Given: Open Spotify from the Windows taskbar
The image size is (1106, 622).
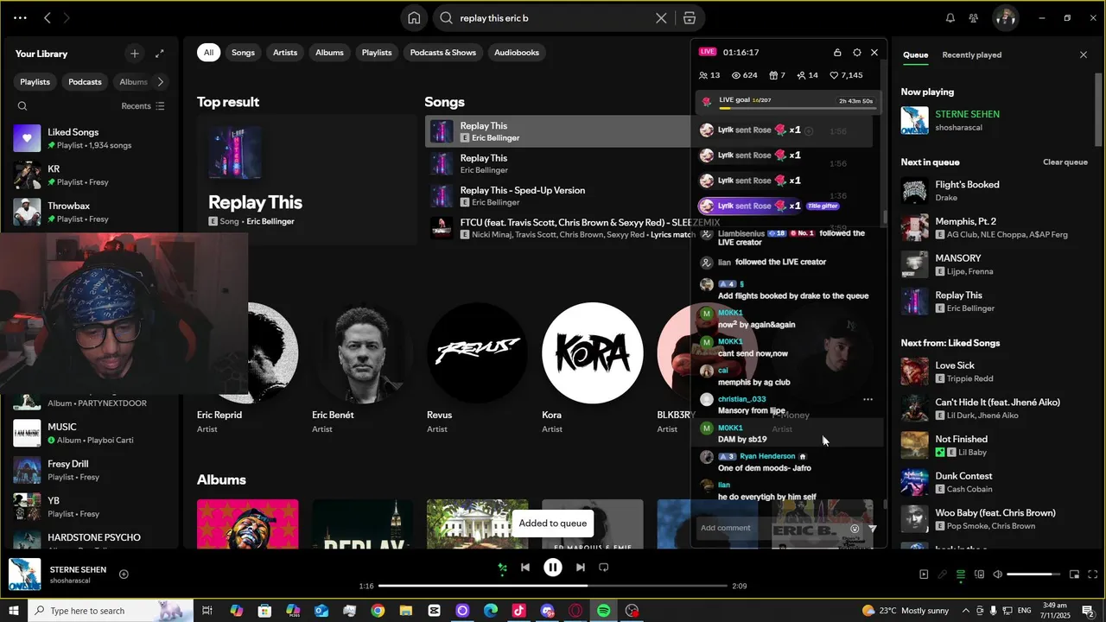Looking at the screenshot, I should pyautogui.click(x=603, y=611).
